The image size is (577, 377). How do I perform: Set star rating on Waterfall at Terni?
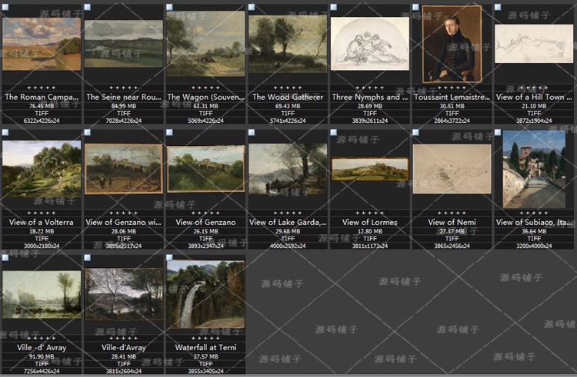[205, 338]
